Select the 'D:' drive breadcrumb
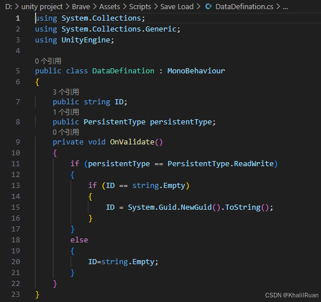 [x=9, y=7]
